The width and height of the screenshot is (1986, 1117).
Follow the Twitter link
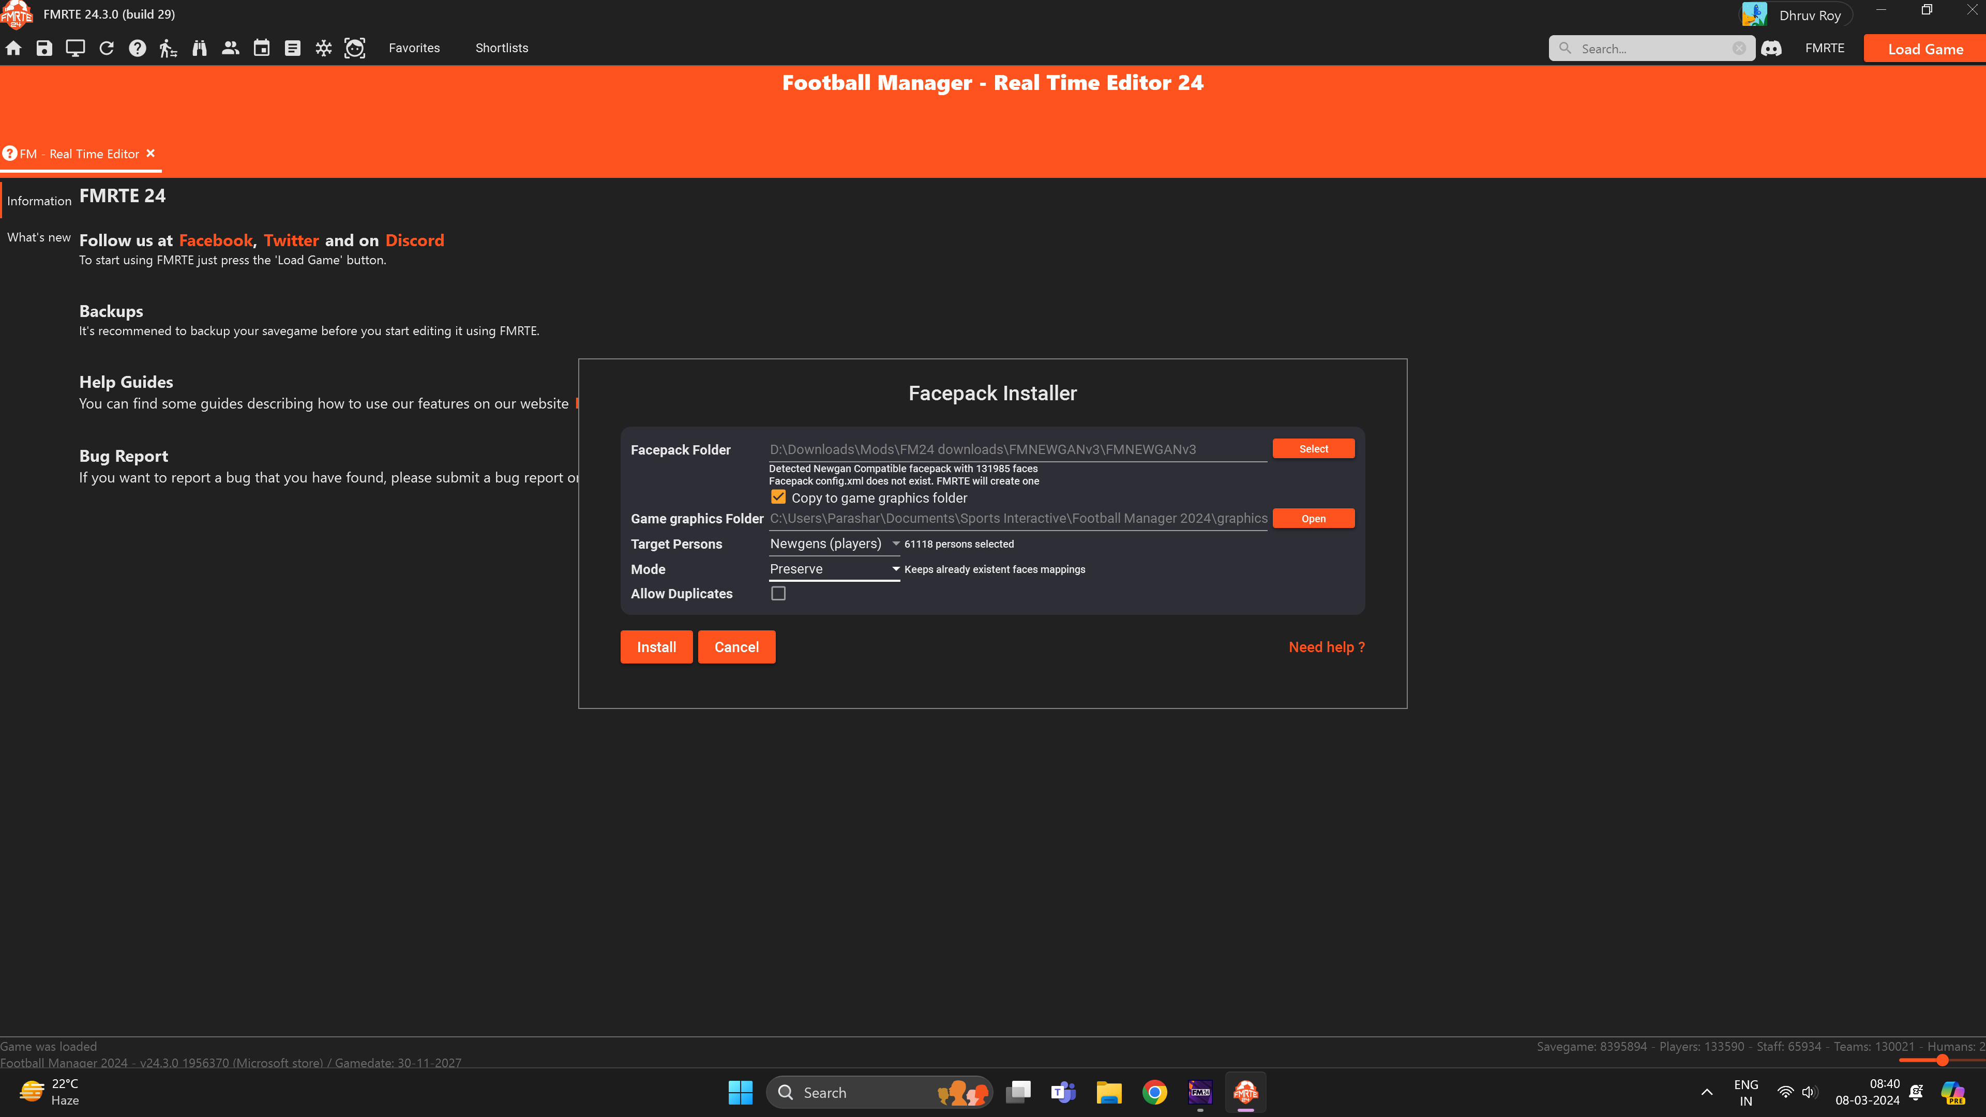(291, 240)
